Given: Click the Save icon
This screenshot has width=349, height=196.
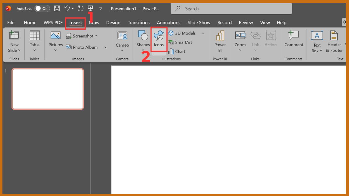Looking at the screenshot, I should [57, 8].
